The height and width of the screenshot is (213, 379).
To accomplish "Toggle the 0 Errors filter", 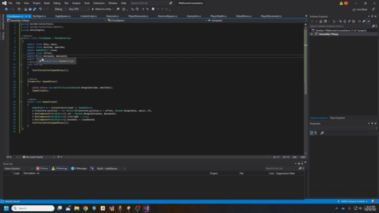I will pyautogui.click(x=42, y=169).
